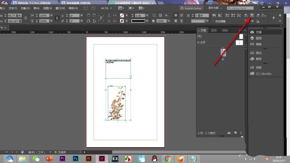Click the drop shadow icon
Screen dimensions: 290x163
coord(160,15)
